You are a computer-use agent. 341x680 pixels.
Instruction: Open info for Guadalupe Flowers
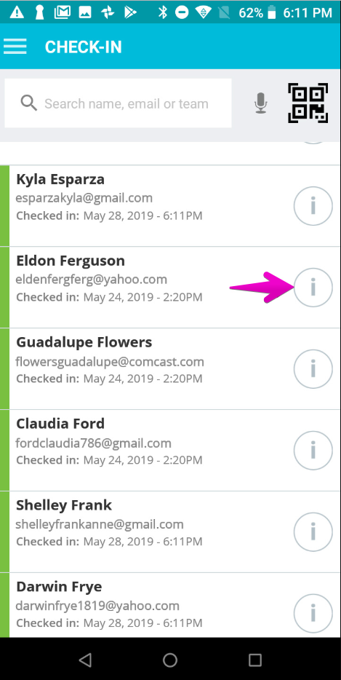click(313, 369)
